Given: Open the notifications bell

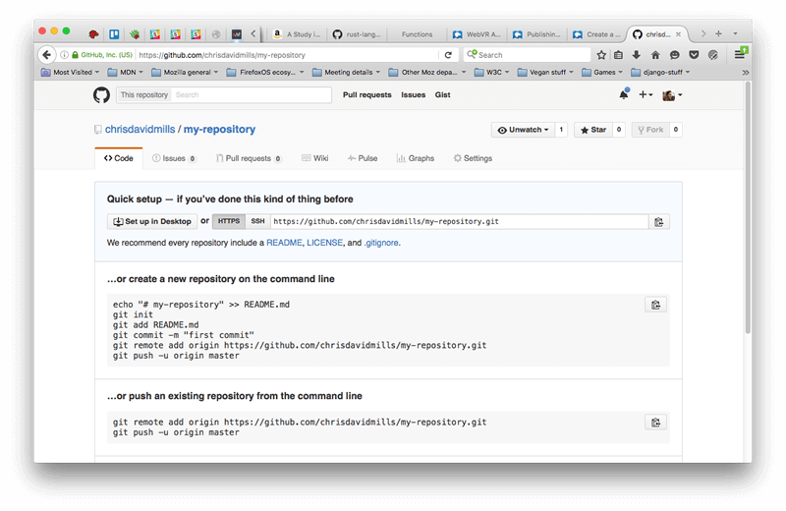Looking at the screenshot, I should coord(623,95).
